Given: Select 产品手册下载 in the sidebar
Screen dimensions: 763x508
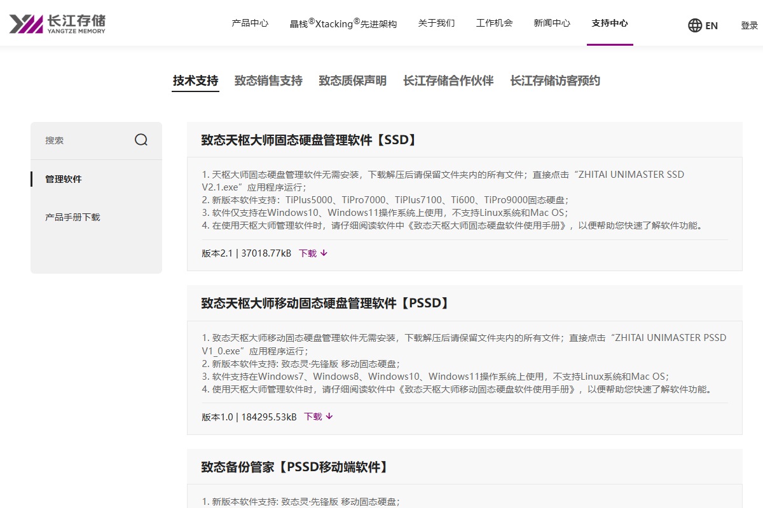Looking at the screenshot, I should coord(72,217).
